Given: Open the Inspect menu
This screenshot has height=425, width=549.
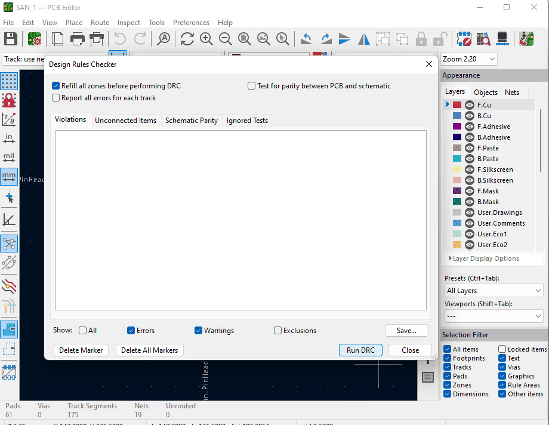Looking at the screenshot, I should coord(129,23).
